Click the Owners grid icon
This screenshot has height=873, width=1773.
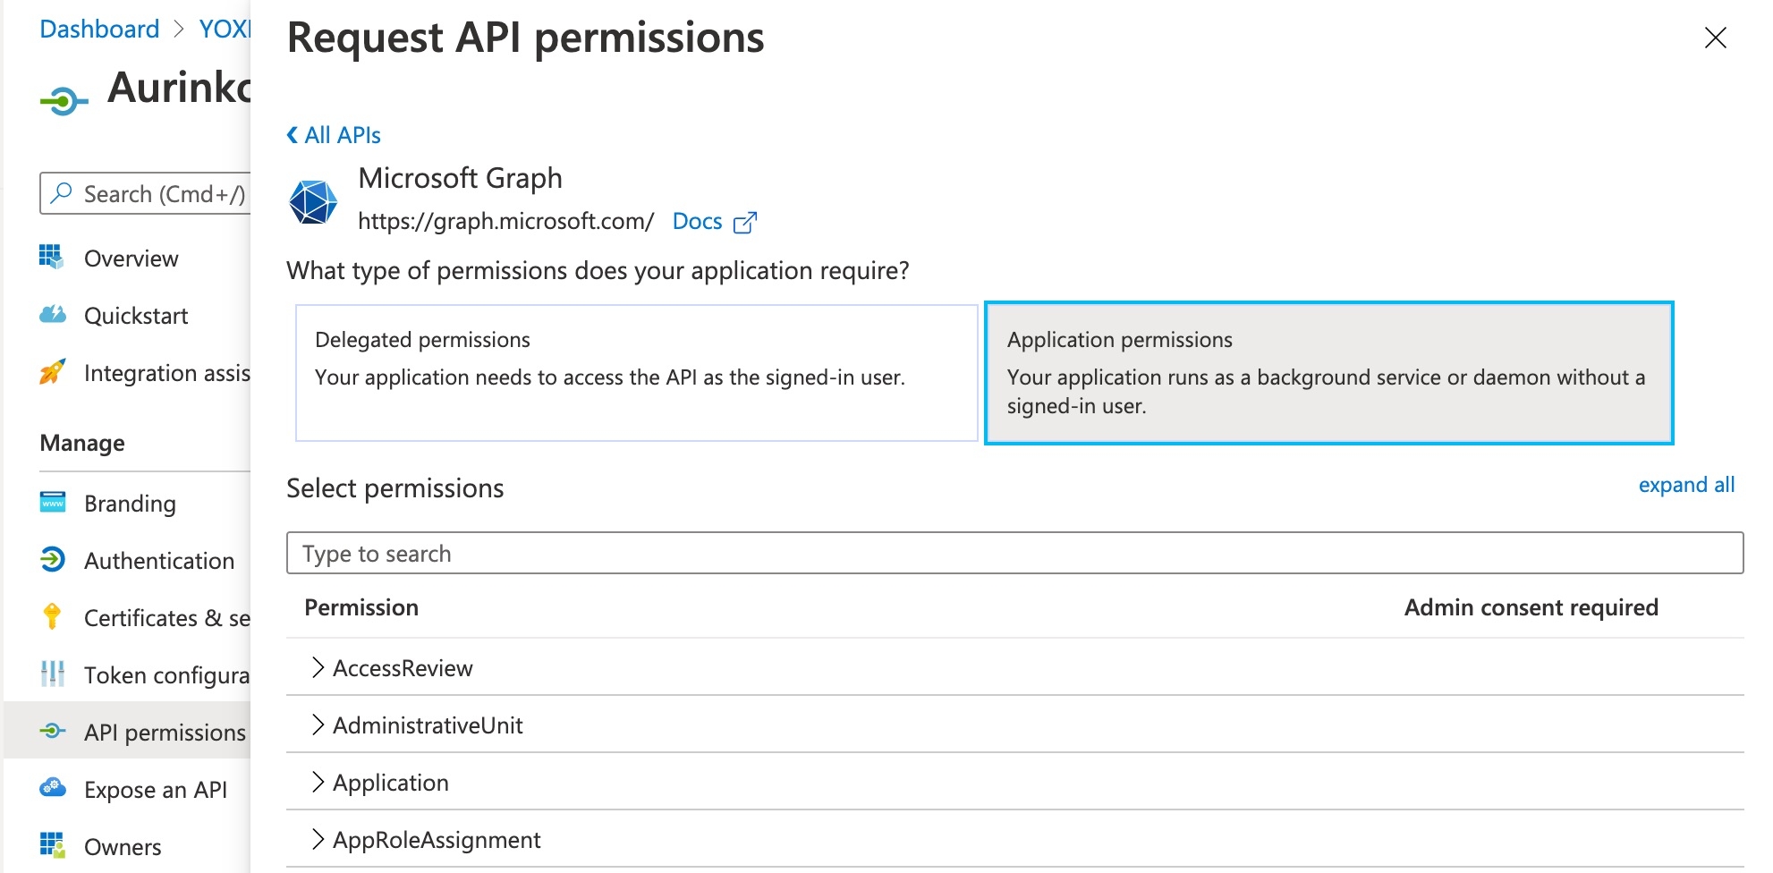click(x=53, y=845)
